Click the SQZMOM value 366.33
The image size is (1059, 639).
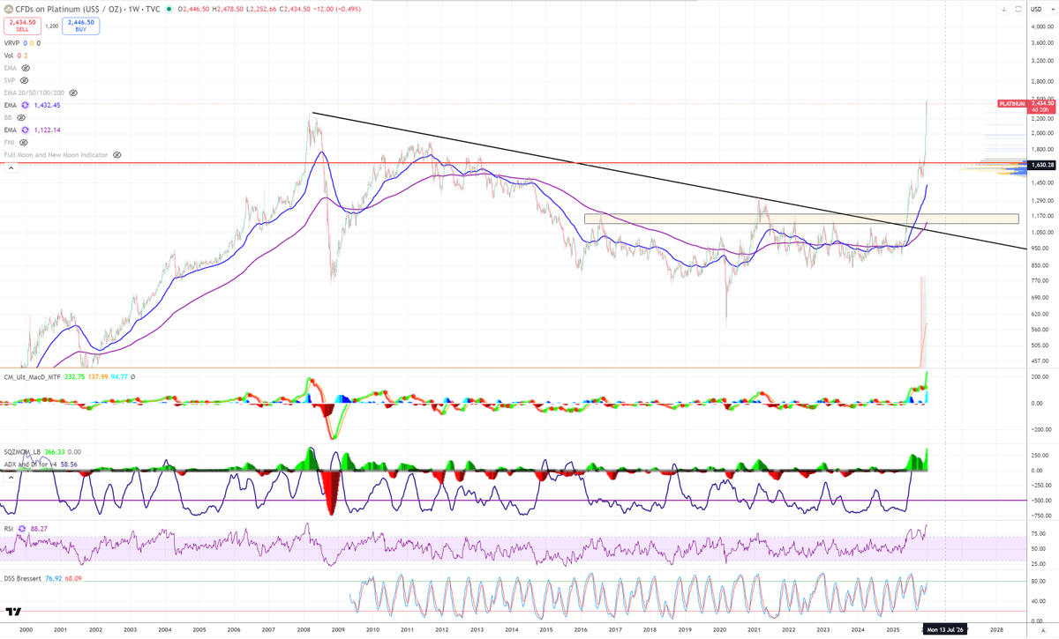(x=56, y=452)
